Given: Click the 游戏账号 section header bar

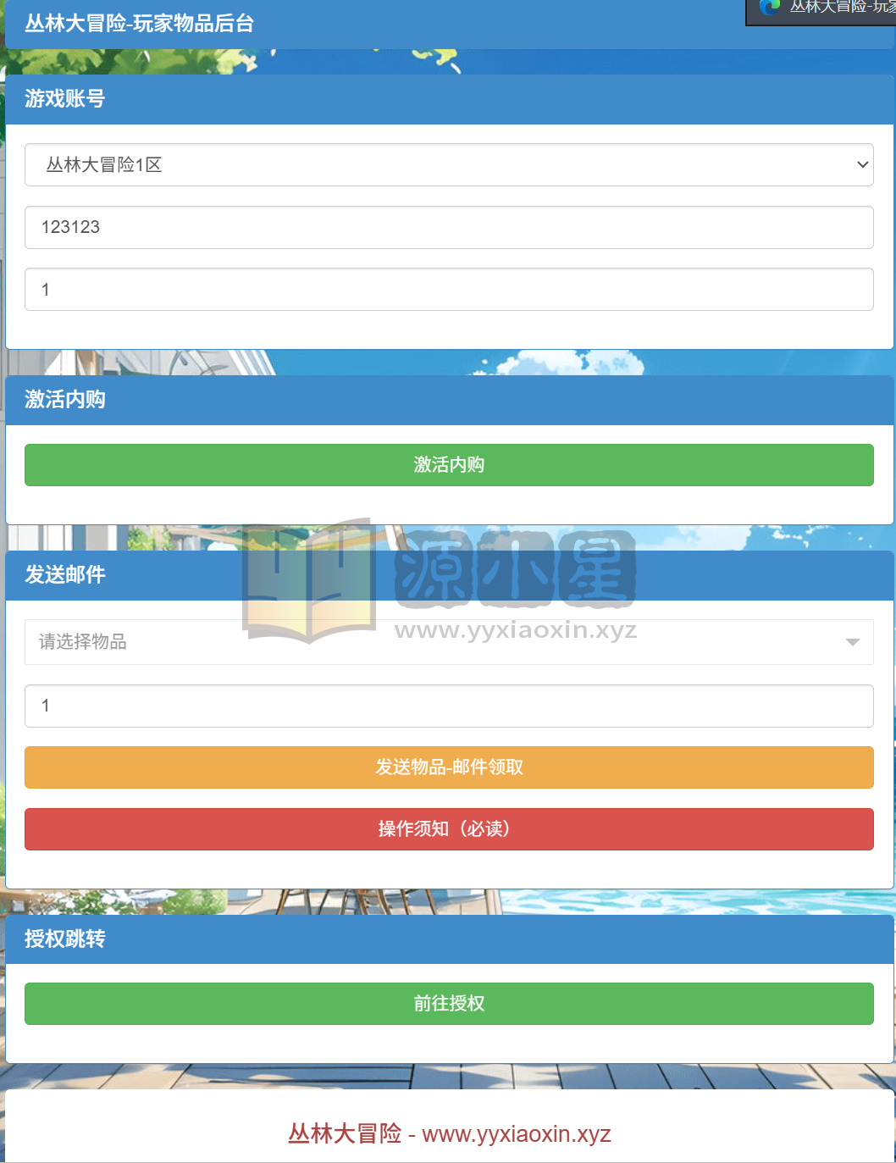Looking at the screenshot, I should point(448,99).
